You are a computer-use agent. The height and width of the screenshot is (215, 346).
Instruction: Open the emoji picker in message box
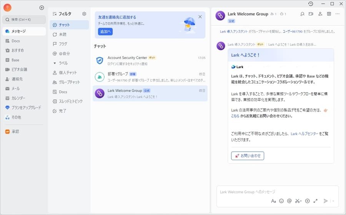pyautogui.click(x=281, y=201)
